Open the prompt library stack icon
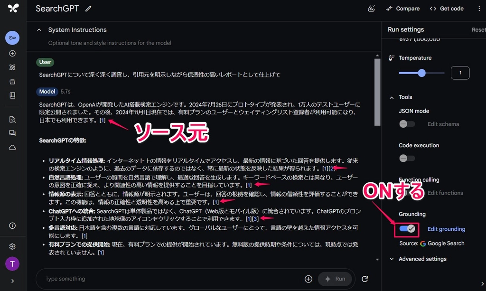 (12, 82)
